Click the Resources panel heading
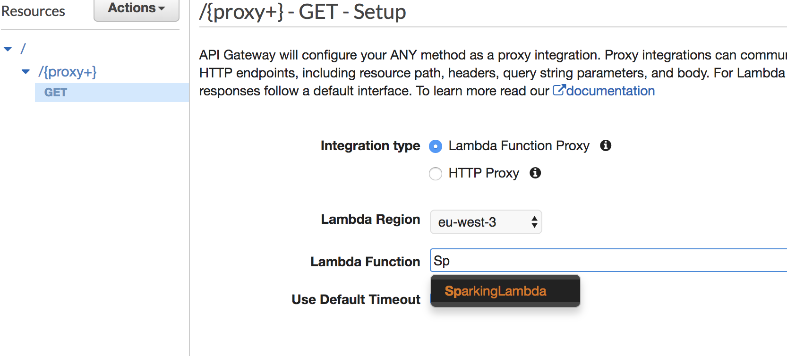The image size is (787, 356). point(33,11)
